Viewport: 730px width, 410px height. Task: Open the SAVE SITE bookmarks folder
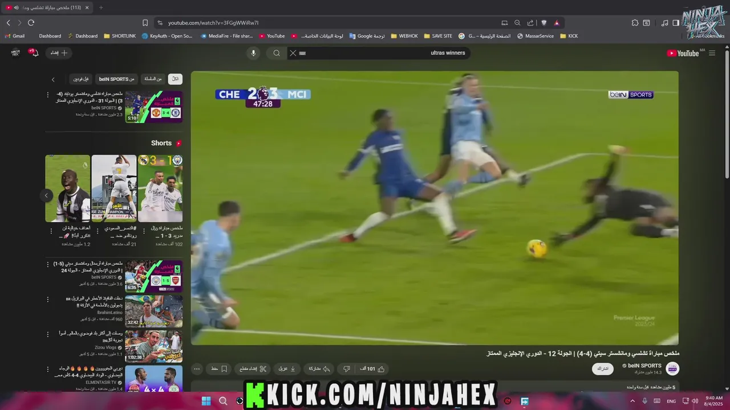click(x=437, y=36)
